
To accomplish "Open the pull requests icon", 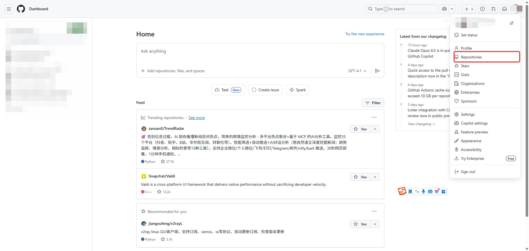I will (493, 9).
